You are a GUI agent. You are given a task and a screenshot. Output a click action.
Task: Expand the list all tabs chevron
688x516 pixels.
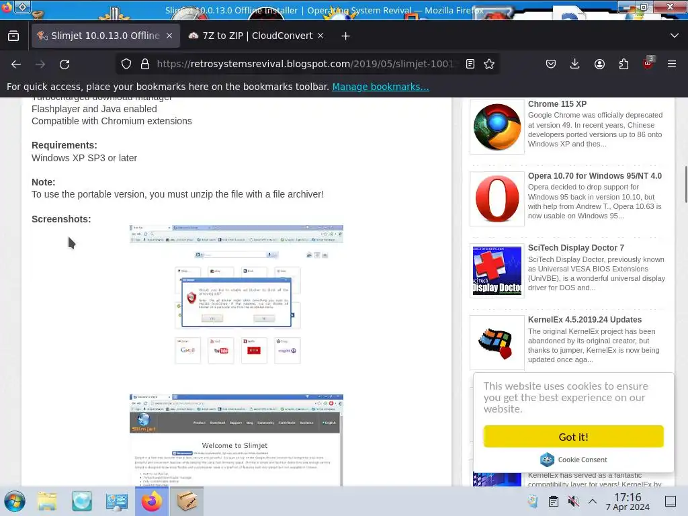point(675,36)
